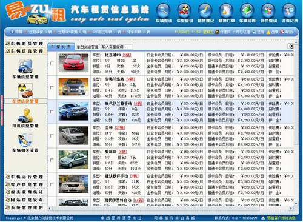Expand 车辆信息管理 sidebar section header
Viewport: 303px width, 222px height.
coord(25,51)
